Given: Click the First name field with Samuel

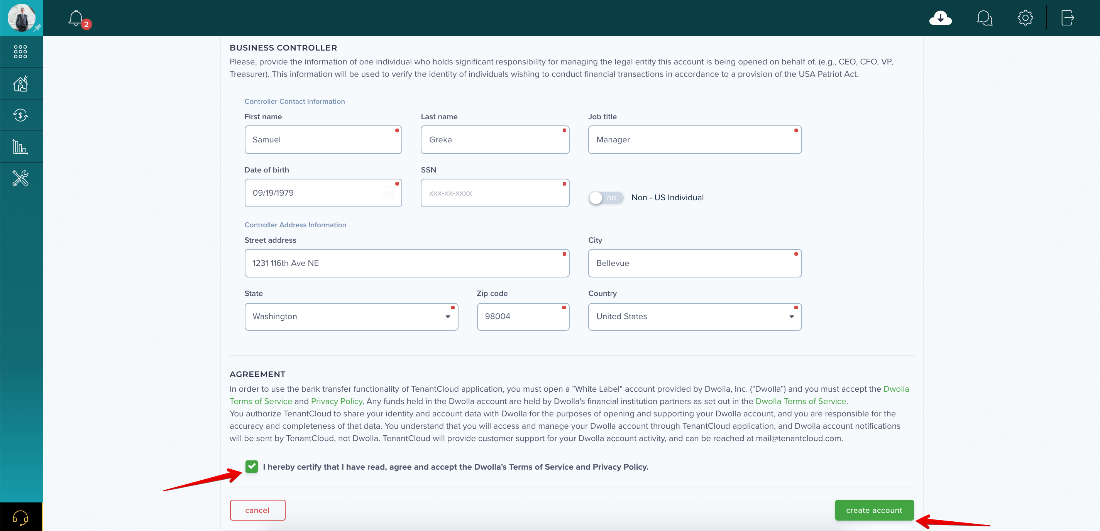Looking at the screenshot, I should (x=323, y=140).
